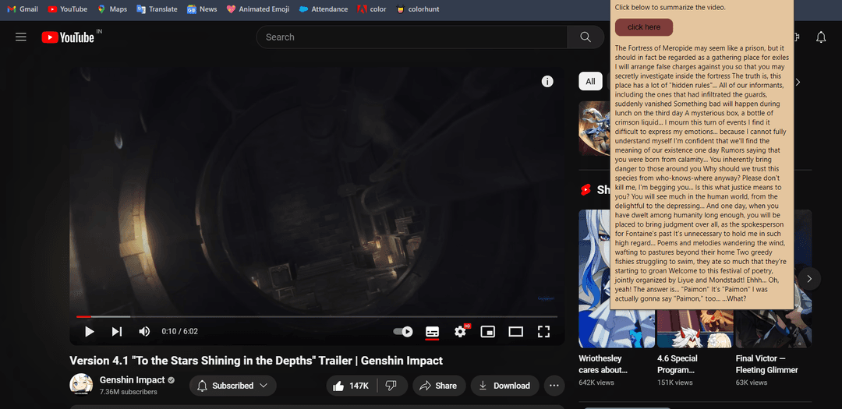
Task: Play the video
Action: pyautogui.click(x=89, y=332)
